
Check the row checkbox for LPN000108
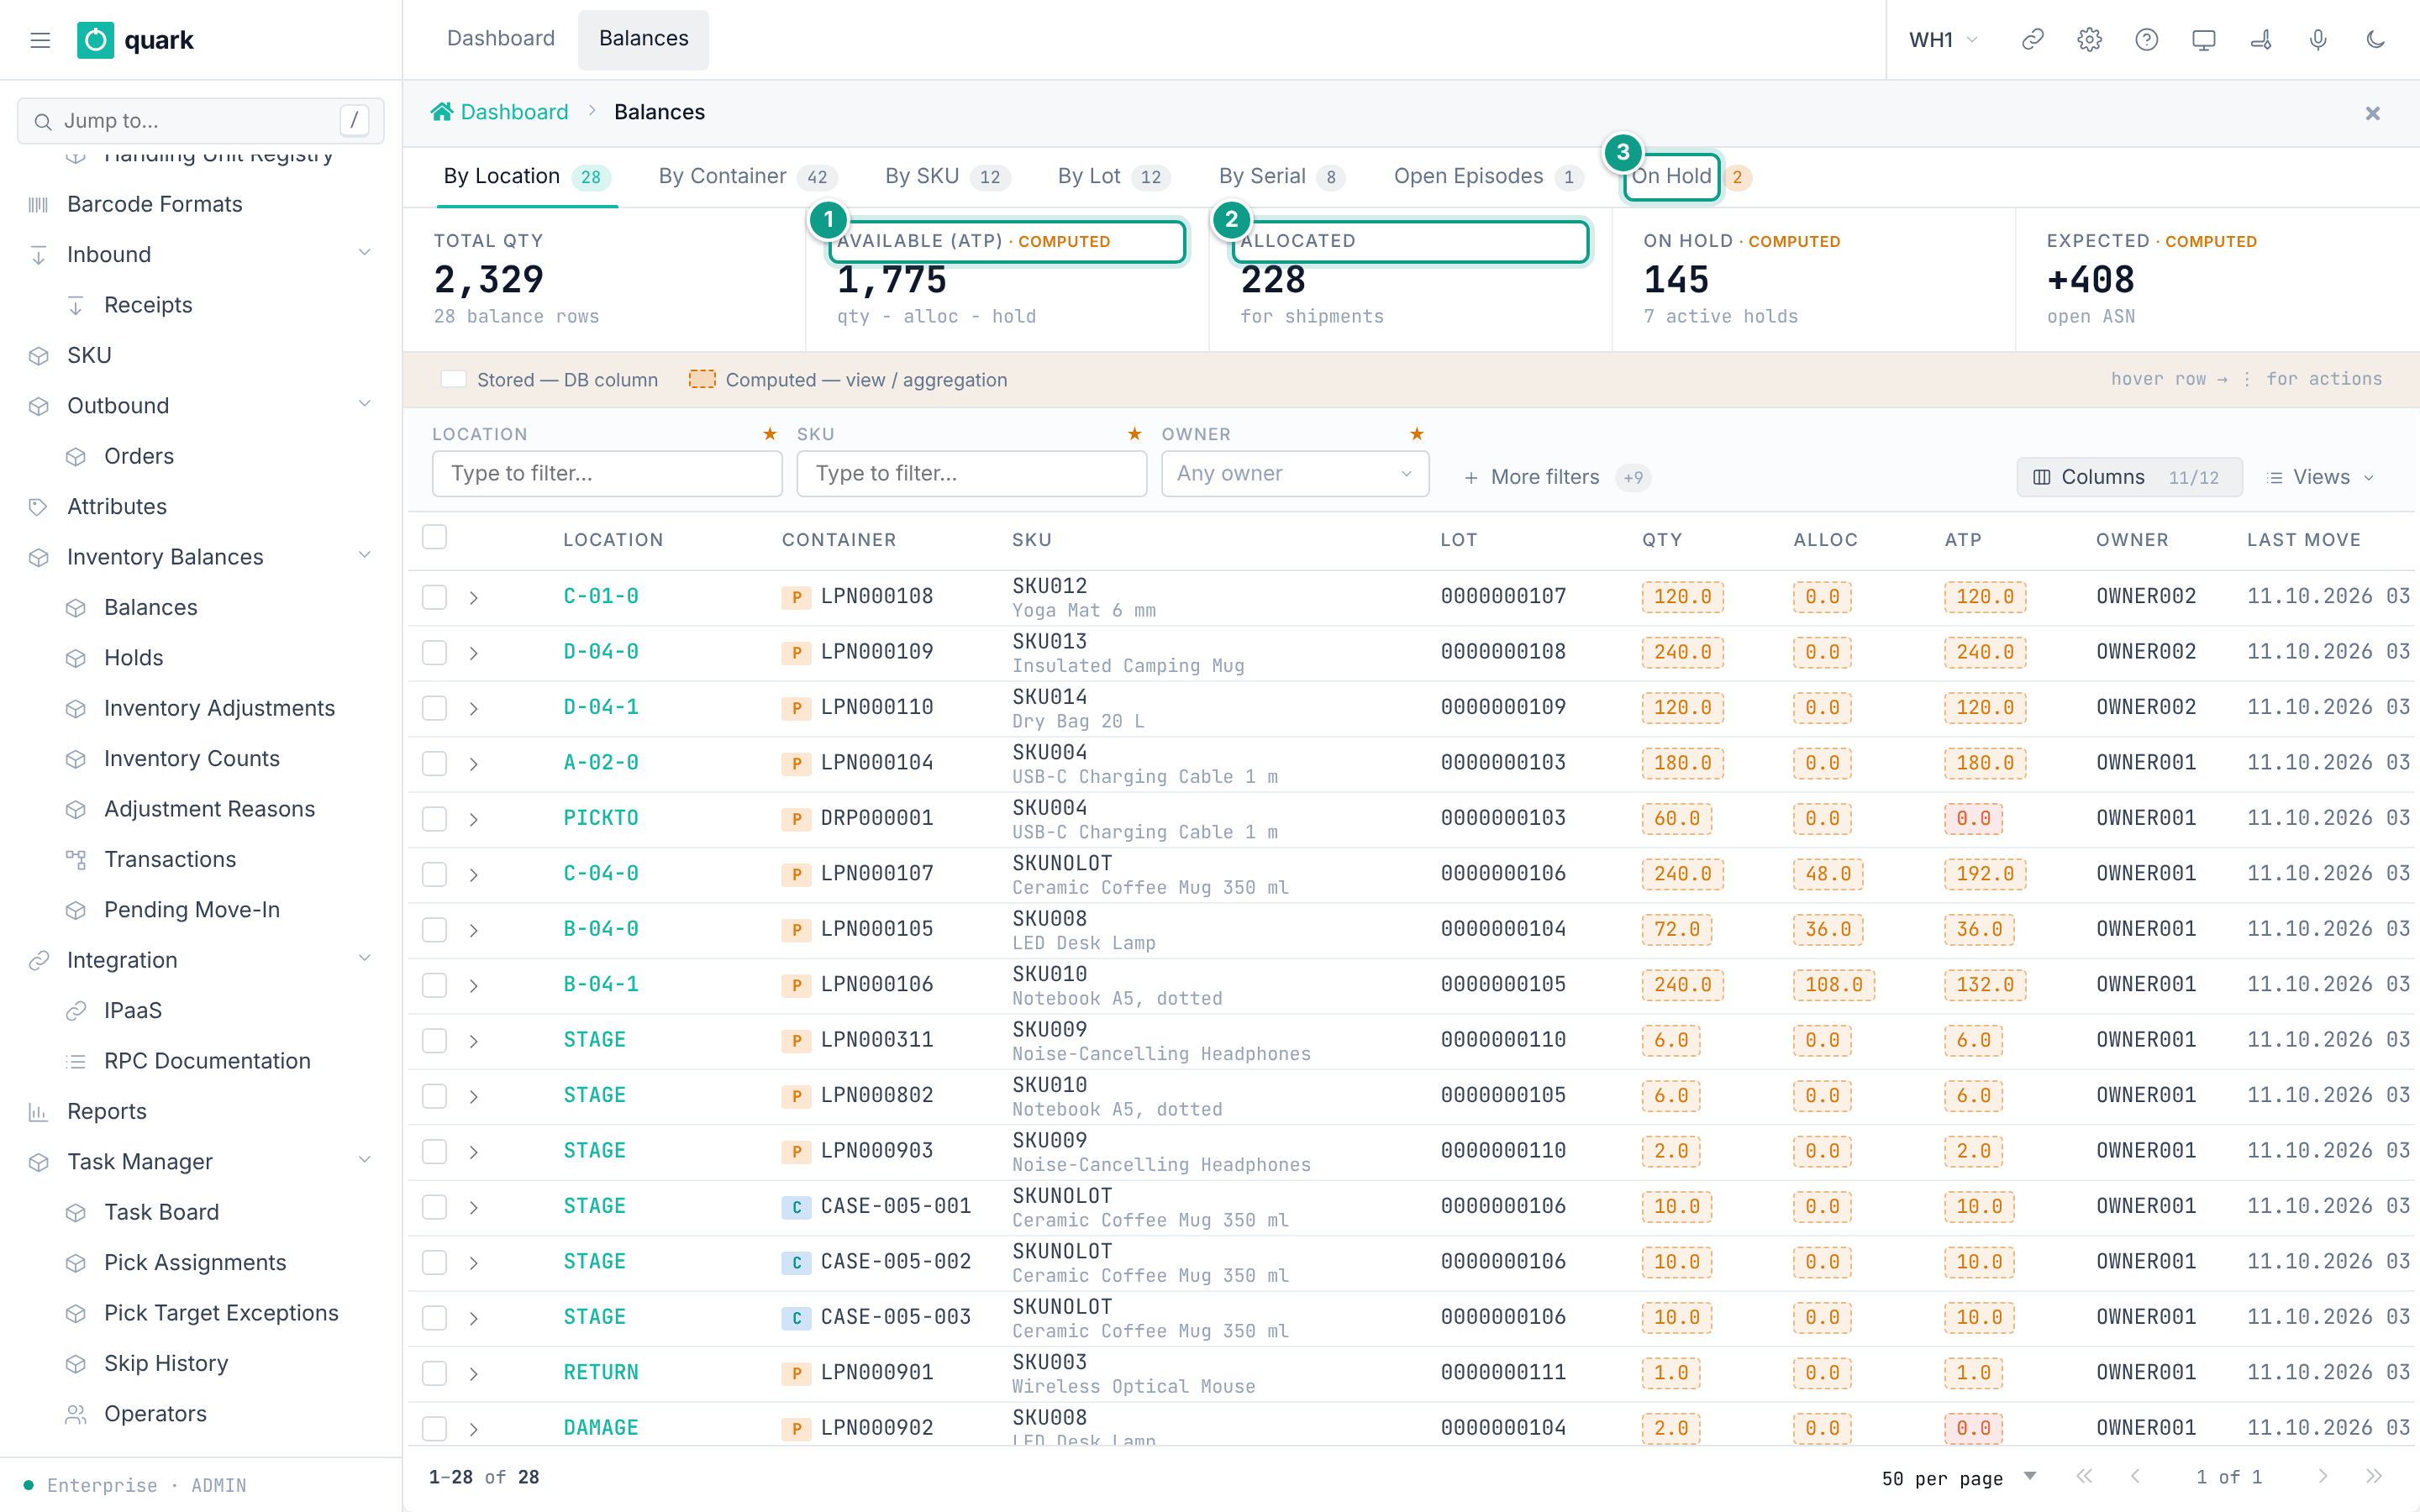click(x=434, y=597)
